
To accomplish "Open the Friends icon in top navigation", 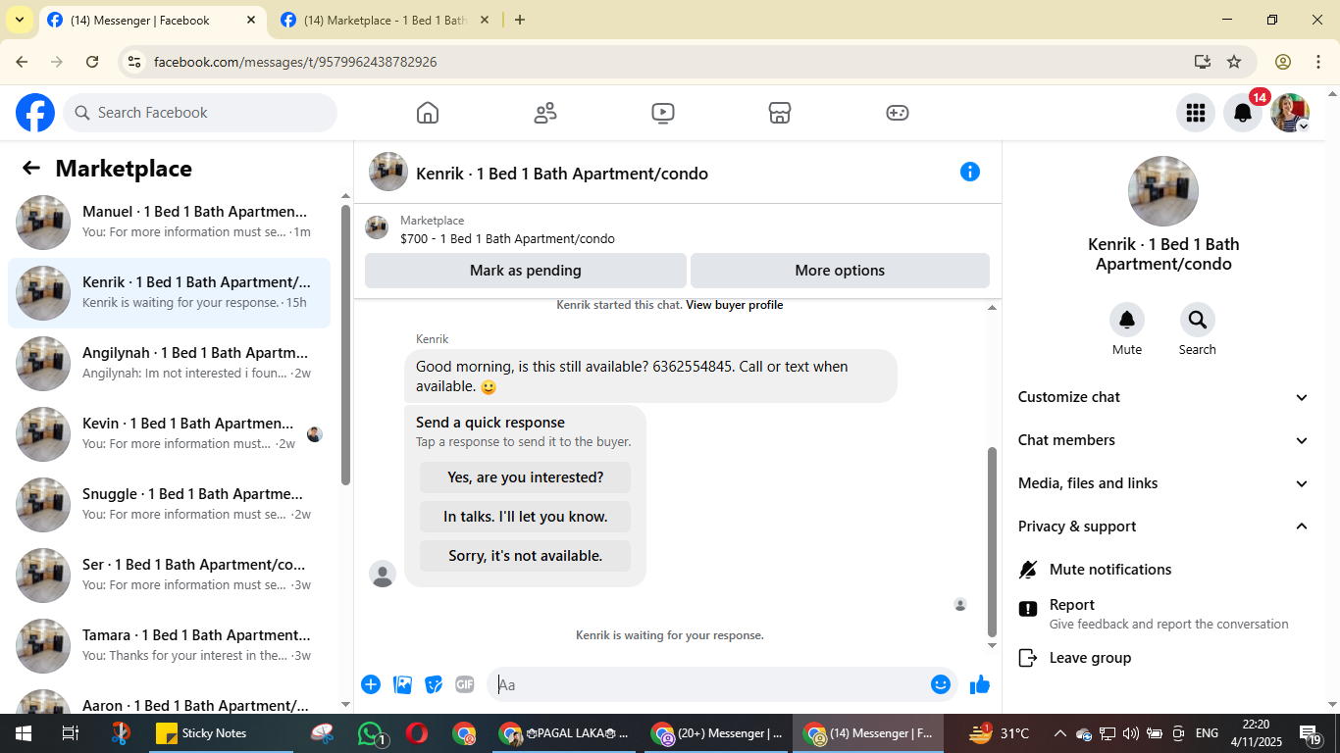I will click(545, 113).
